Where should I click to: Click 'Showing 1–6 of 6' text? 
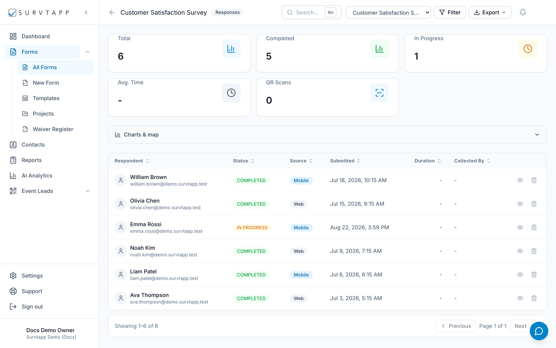click(x=136, y=326)
